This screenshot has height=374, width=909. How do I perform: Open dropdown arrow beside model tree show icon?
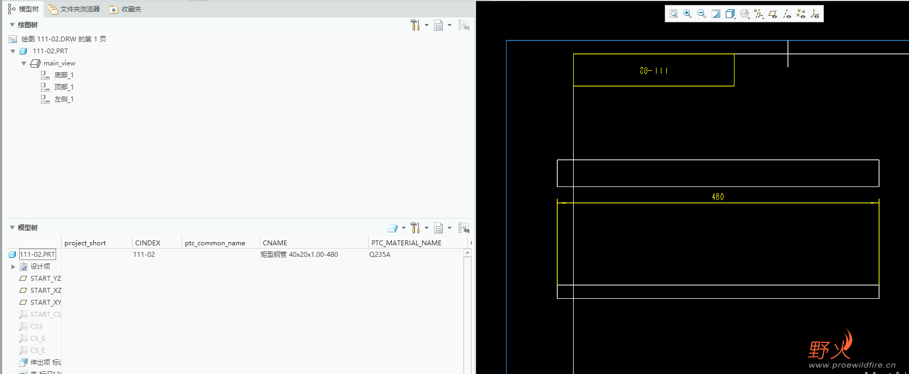tap(404, 228)
